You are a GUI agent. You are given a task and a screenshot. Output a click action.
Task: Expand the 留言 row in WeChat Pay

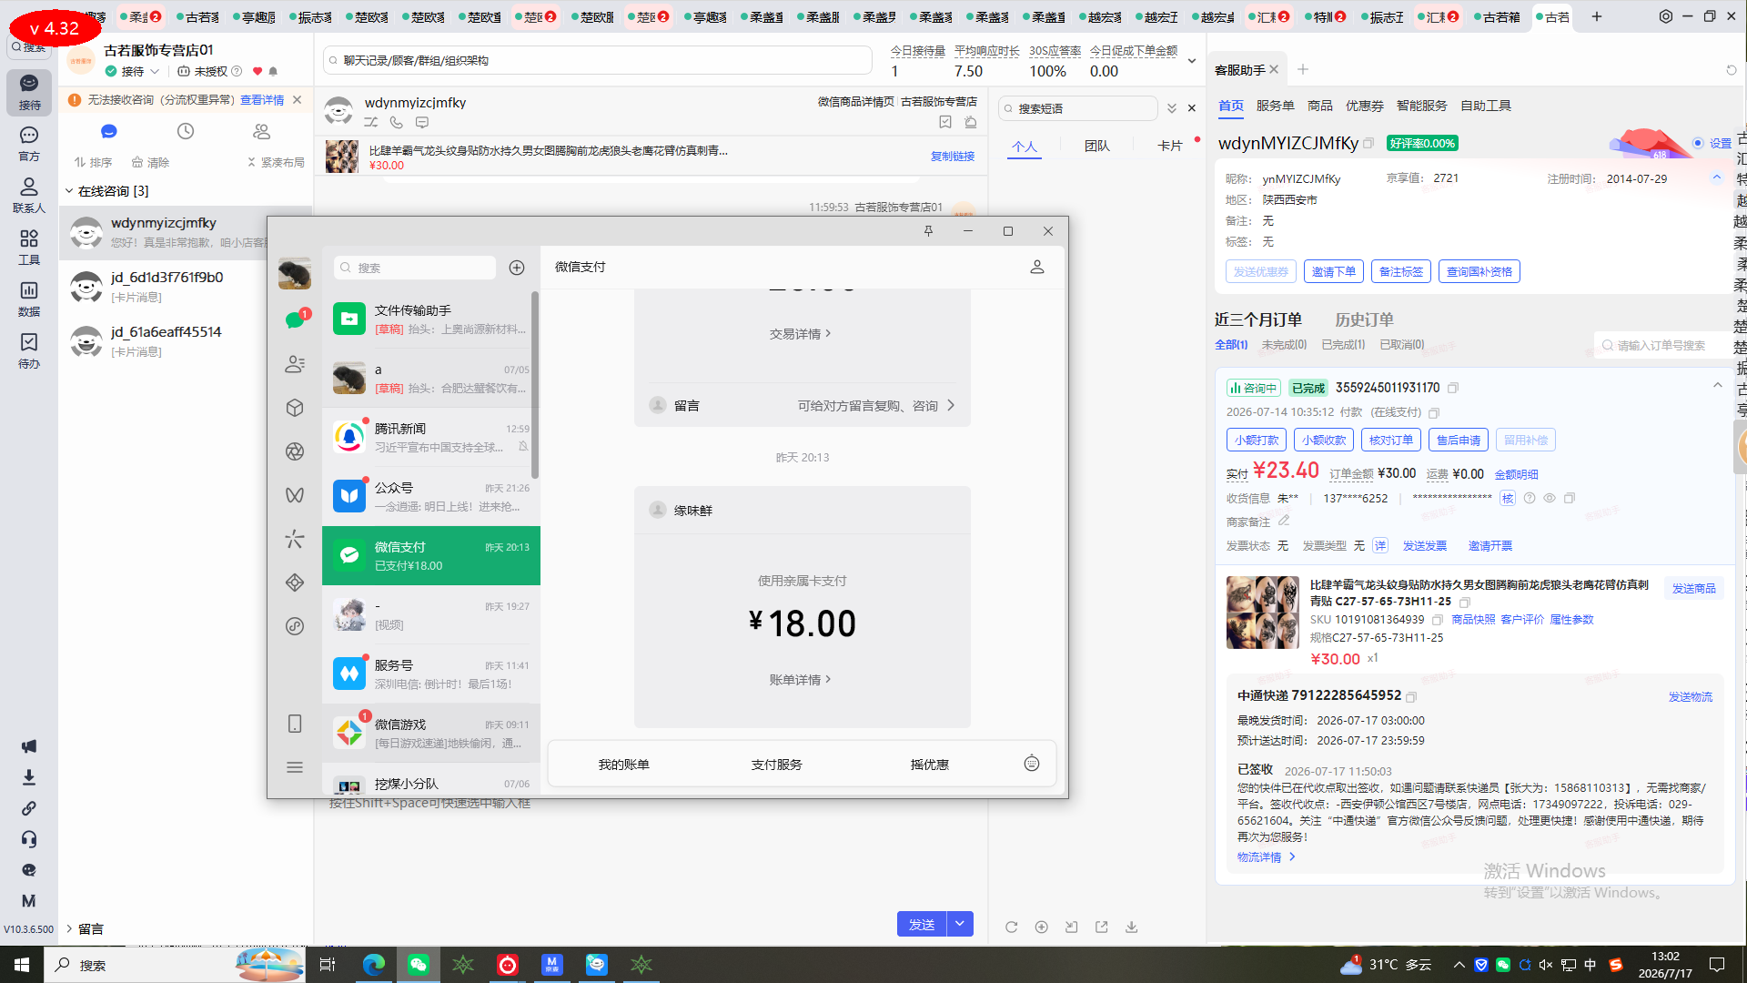(803, 405)
